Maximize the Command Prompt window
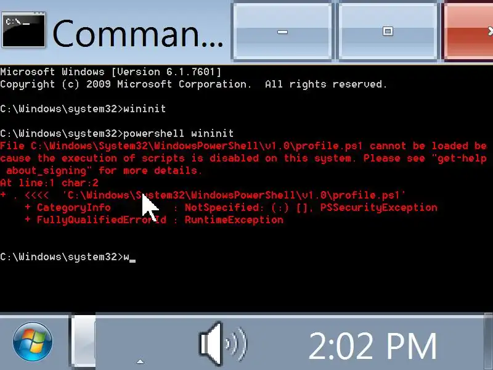 coord(388,31)
